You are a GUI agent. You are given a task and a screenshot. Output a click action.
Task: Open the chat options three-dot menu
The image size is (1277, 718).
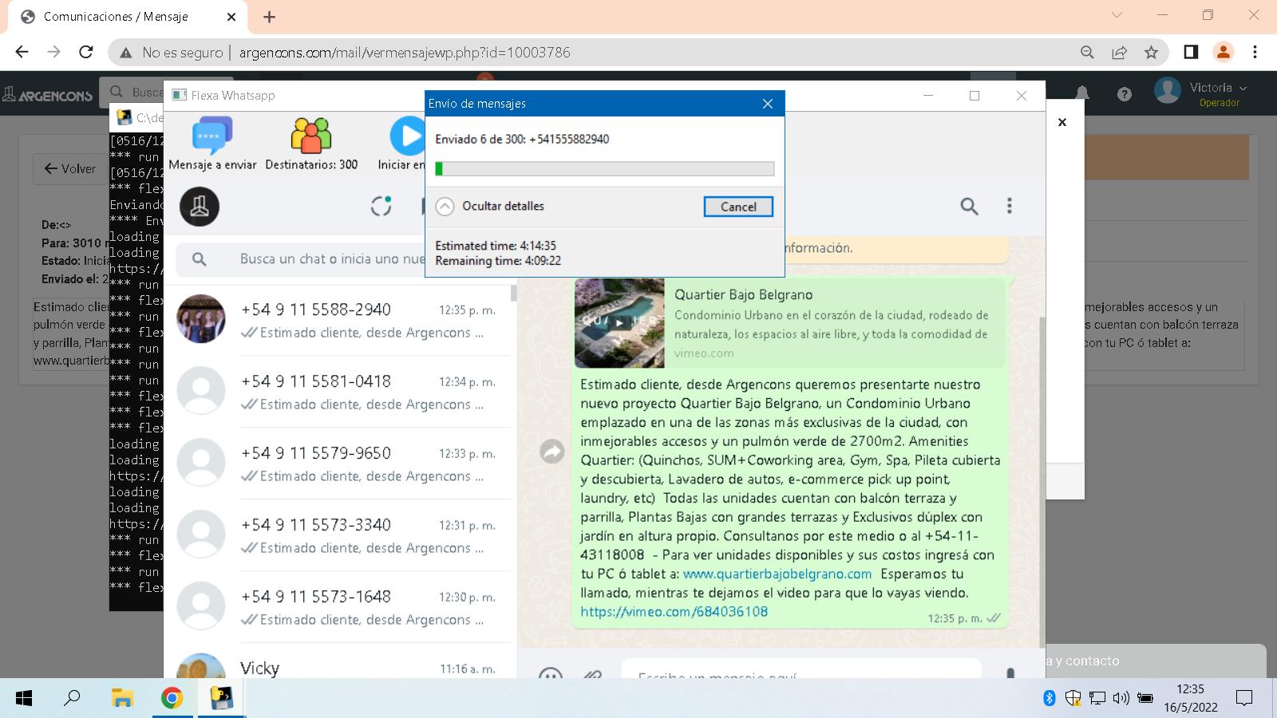(1009, 206)
